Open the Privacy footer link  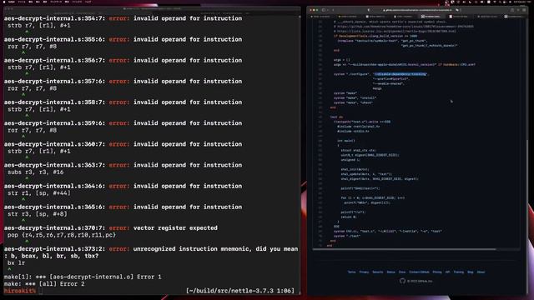tap(364, 272)
